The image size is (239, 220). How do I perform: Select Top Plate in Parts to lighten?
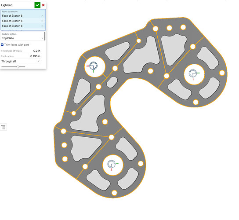8,38
